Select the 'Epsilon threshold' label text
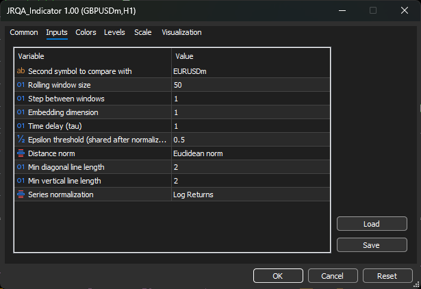 [x=97, y=140]
